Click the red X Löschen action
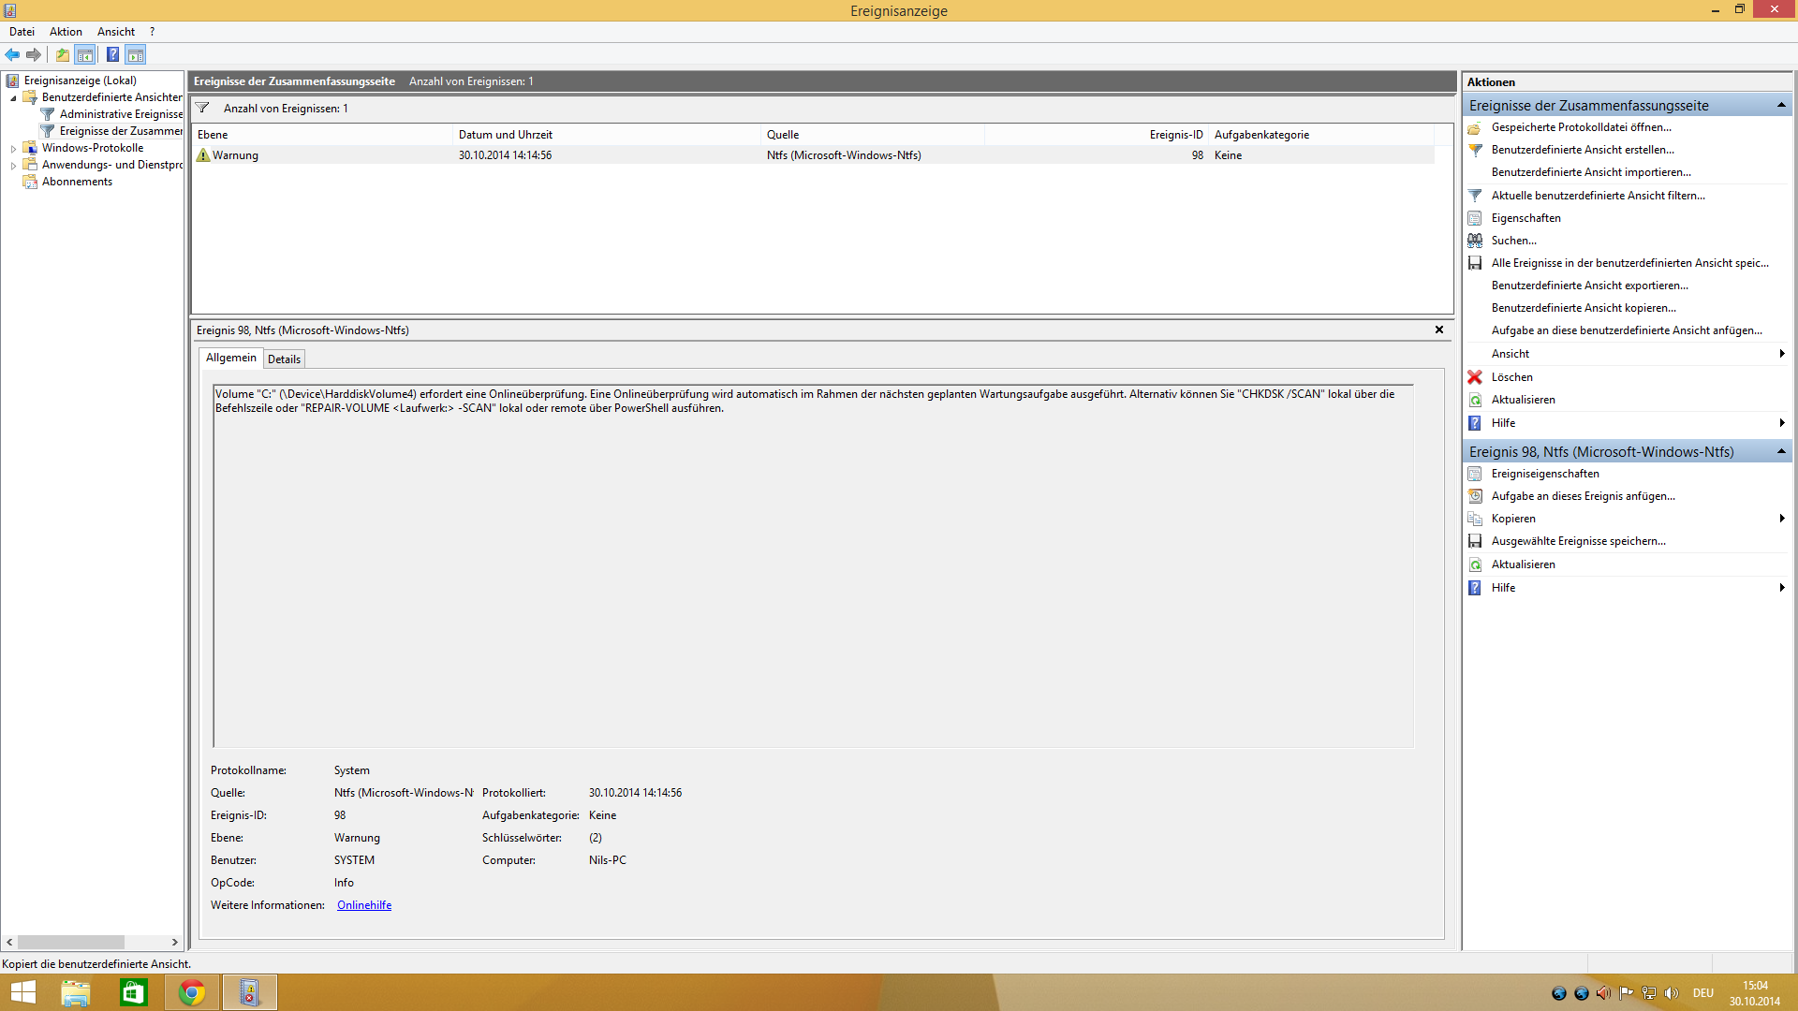The image size is (1798, 1011). pyautogui.click(x=1511, y=377)
